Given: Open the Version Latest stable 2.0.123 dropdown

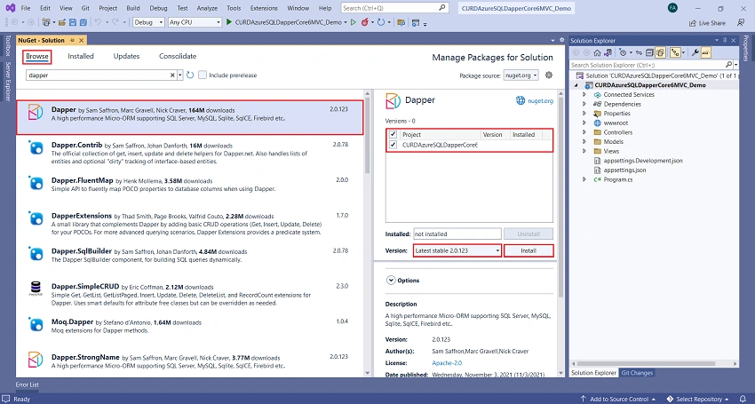Looking at the screenshot, I should [x=457, y=251].
